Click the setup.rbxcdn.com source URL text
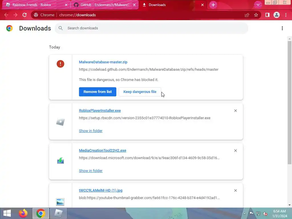The image size is (292, 219). point(145,118)
